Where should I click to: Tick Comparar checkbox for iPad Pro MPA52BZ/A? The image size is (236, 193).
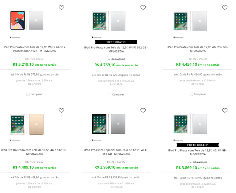(191, 94)
